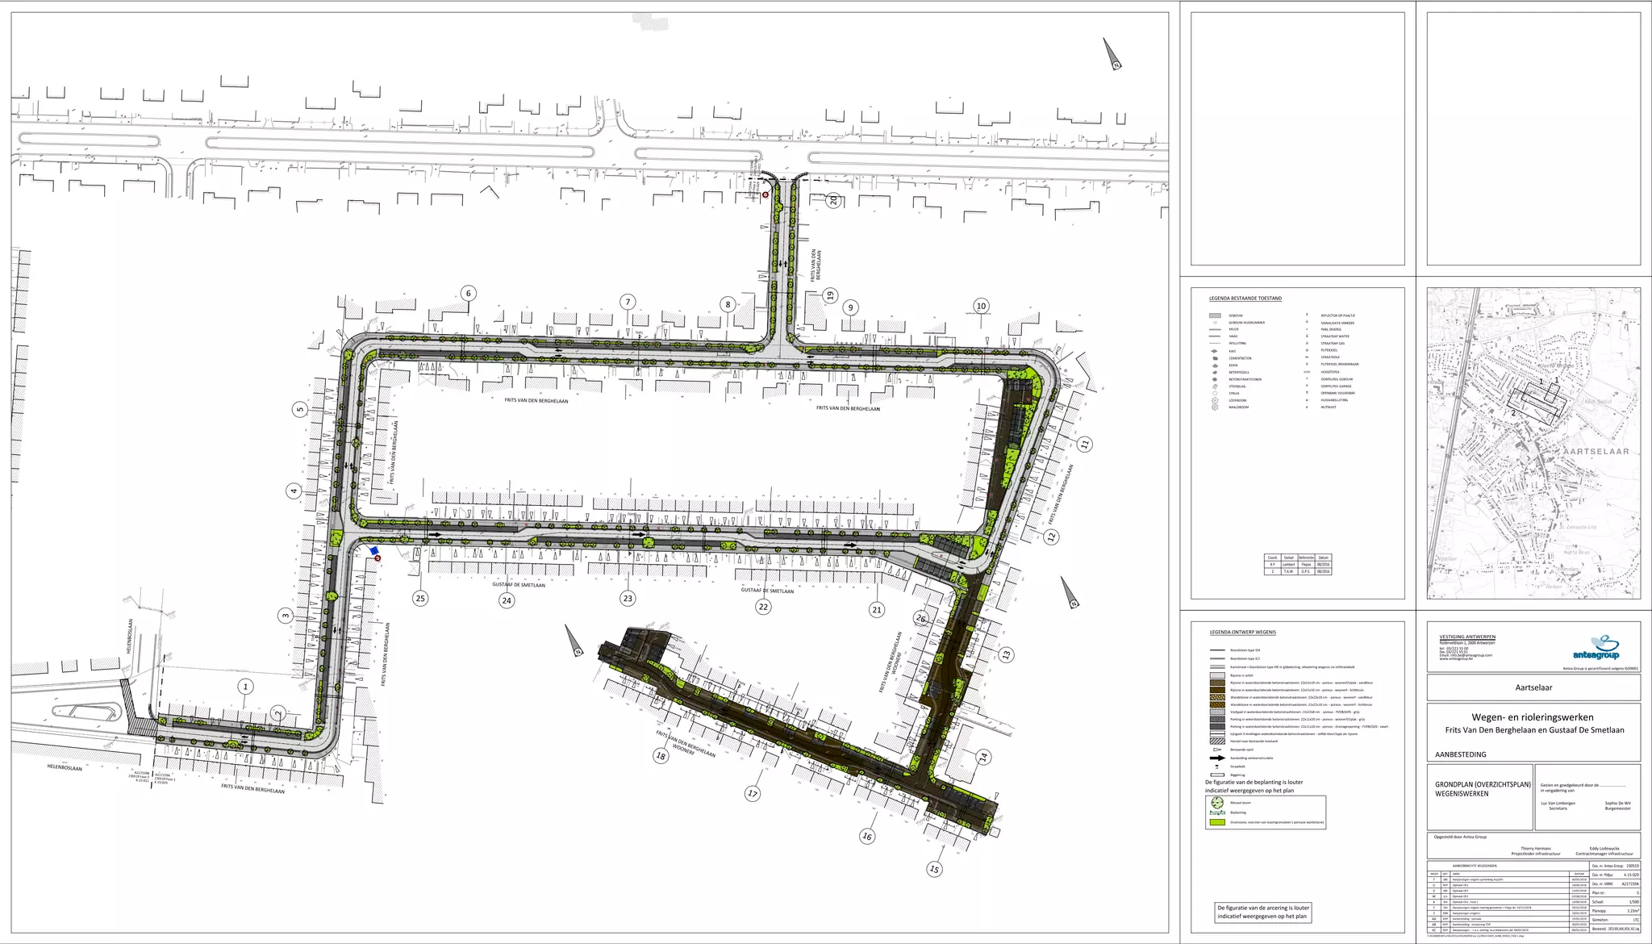Click the Antea Group logo
This screenshot has width=1652, height=944.
click(1596, 648)
